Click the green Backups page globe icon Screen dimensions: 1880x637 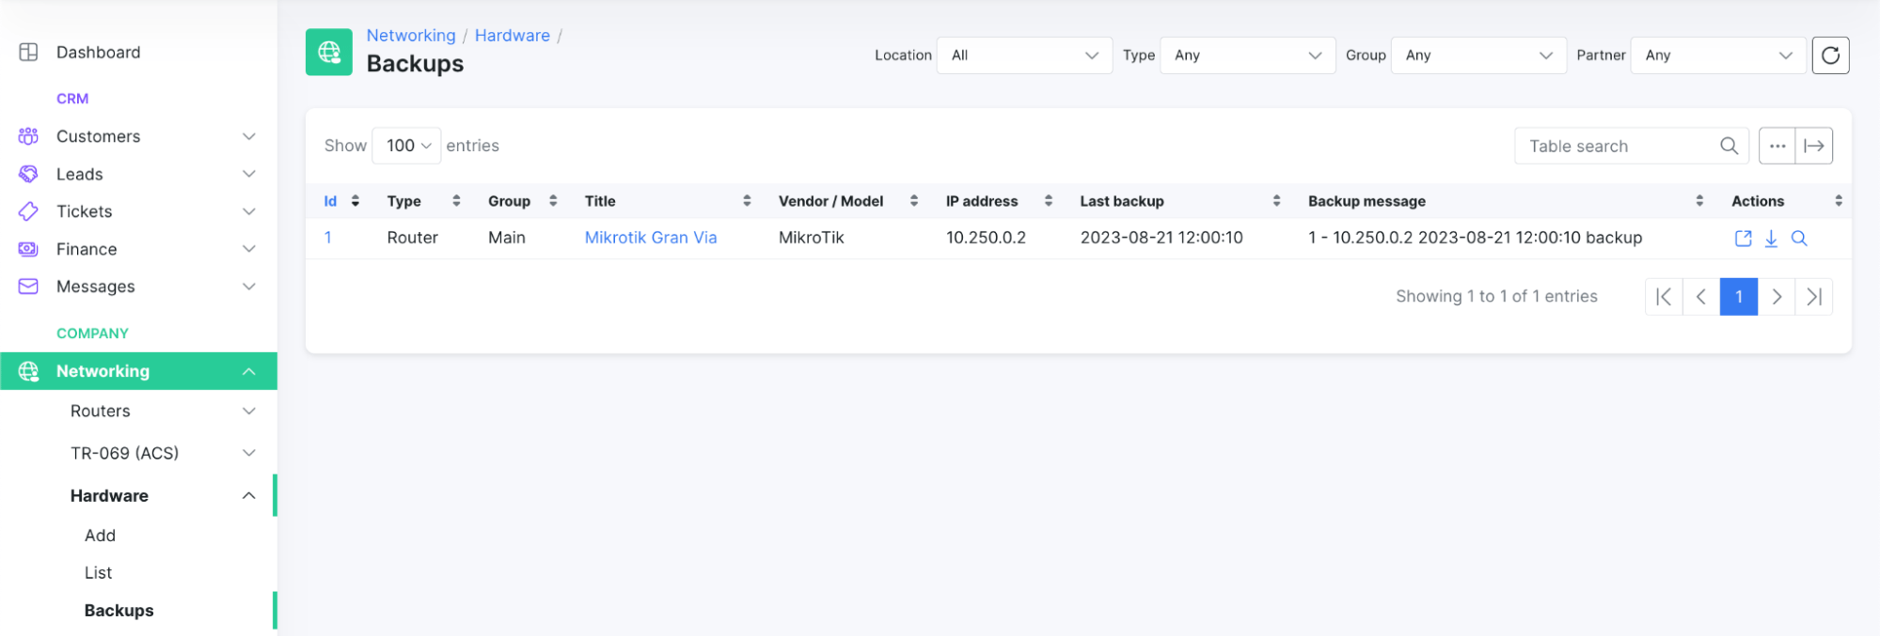pos(329,52)
